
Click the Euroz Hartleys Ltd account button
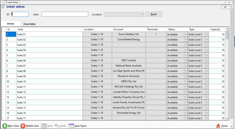(x=129, y=34)
